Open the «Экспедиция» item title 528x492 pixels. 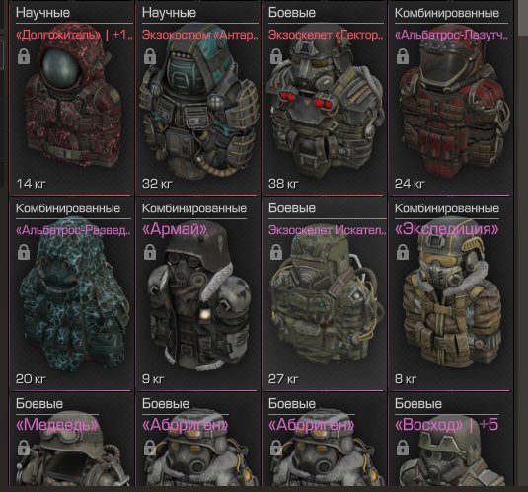click(x=446, y=229)
